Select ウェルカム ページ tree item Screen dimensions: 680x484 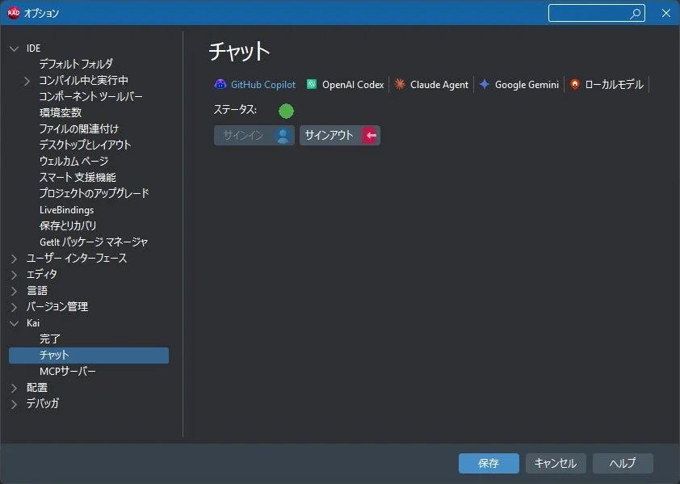tap(73, 161)
